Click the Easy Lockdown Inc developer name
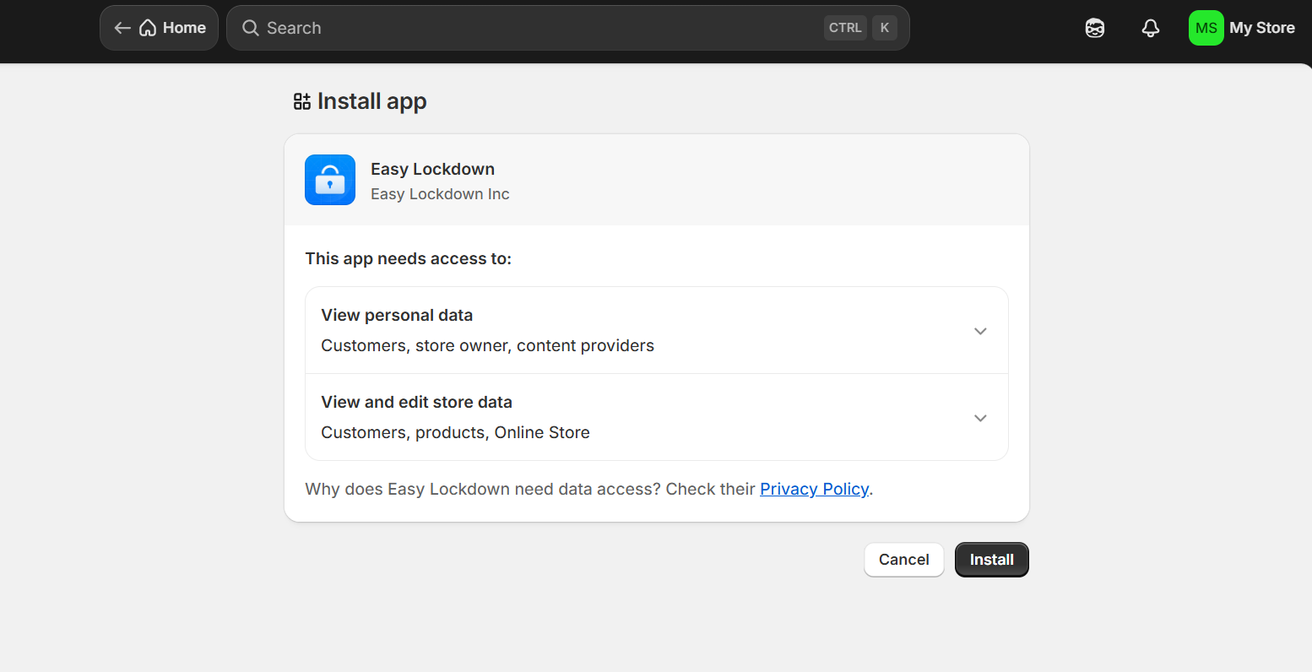The height and width of the screenshot is (672, 1312). coord(440,194)
